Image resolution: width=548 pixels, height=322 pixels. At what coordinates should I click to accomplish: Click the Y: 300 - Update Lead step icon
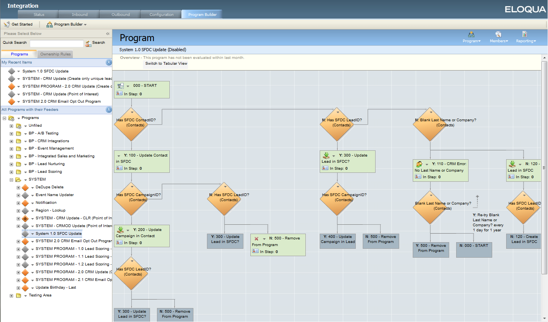pyautogui.click(x=326, y=155)
